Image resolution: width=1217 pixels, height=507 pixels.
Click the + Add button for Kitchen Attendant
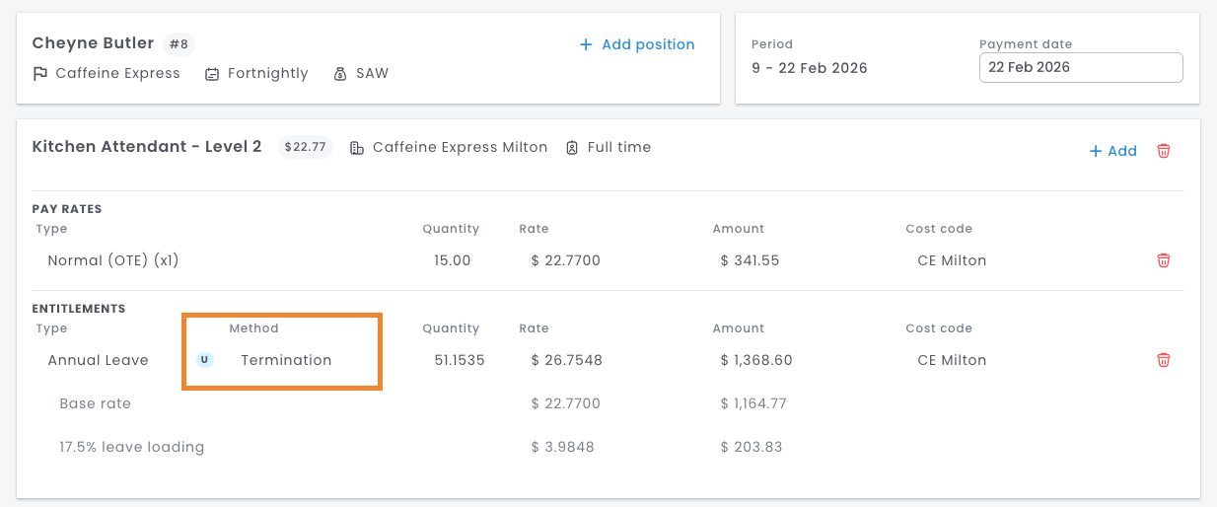pyautogui.click(x=1113, y=151)
